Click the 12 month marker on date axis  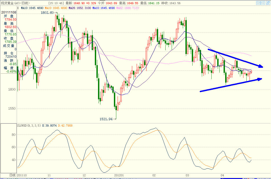84,175
